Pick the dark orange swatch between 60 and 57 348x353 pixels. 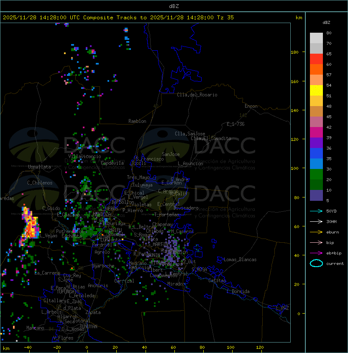pyautogui.click(x=316, y=69)
